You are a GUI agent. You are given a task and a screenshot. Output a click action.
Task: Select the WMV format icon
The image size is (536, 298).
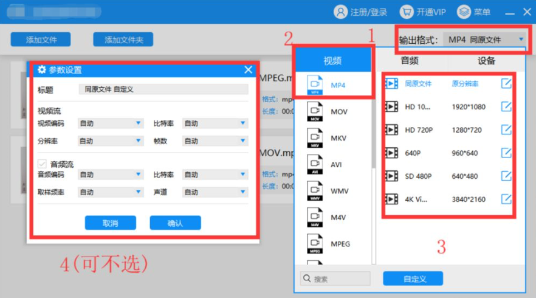[x=315, y=191]
